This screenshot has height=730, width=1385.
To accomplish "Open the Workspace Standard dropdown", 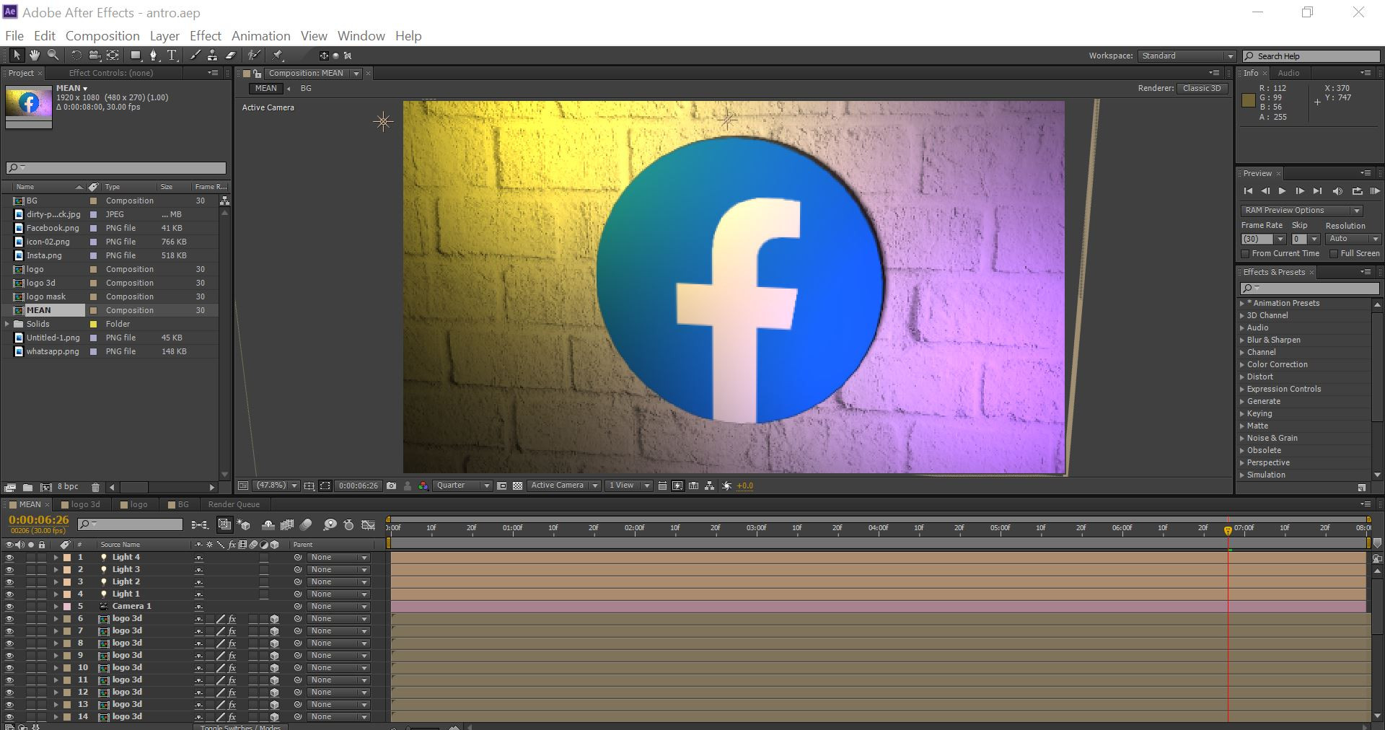I will (1187, 56).
